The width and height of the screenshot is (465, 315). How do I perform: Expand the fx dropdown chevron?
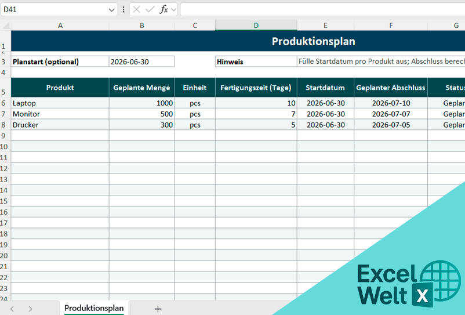tap(174, 10)
